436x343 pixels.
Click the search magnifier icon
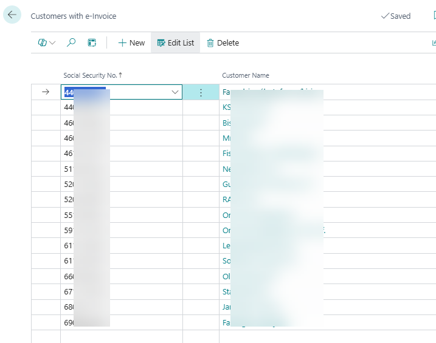point(71,42)
